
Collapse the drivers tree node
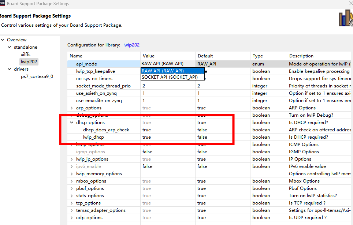(10, 69)
